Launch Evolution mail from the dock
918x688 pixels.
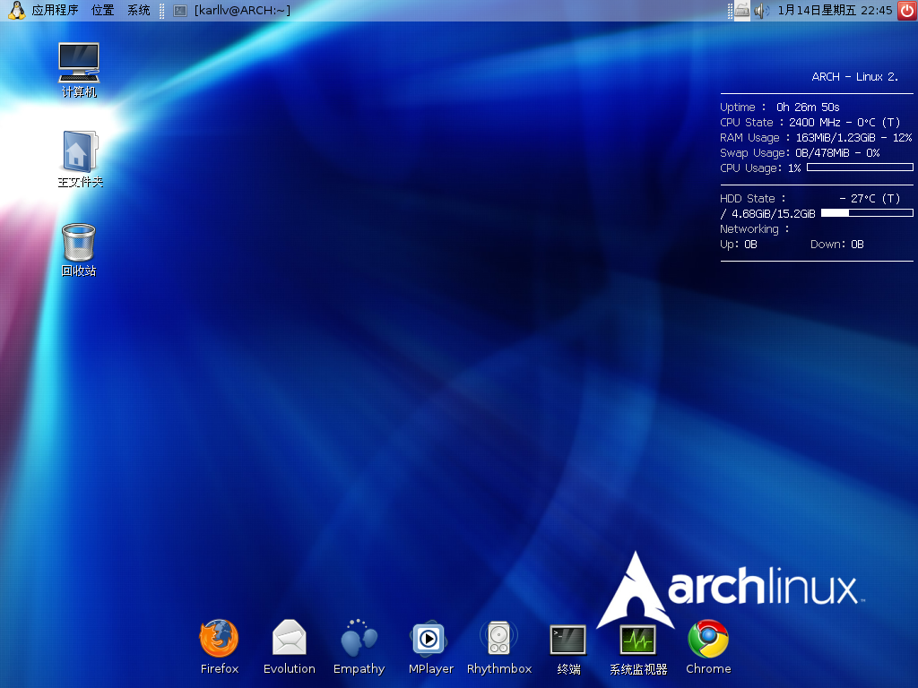point(290,647)
